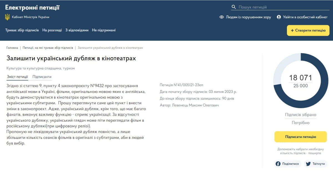Click the user account icon
Viewport: 333px width, 185px height.
click(x=279, y=17)
